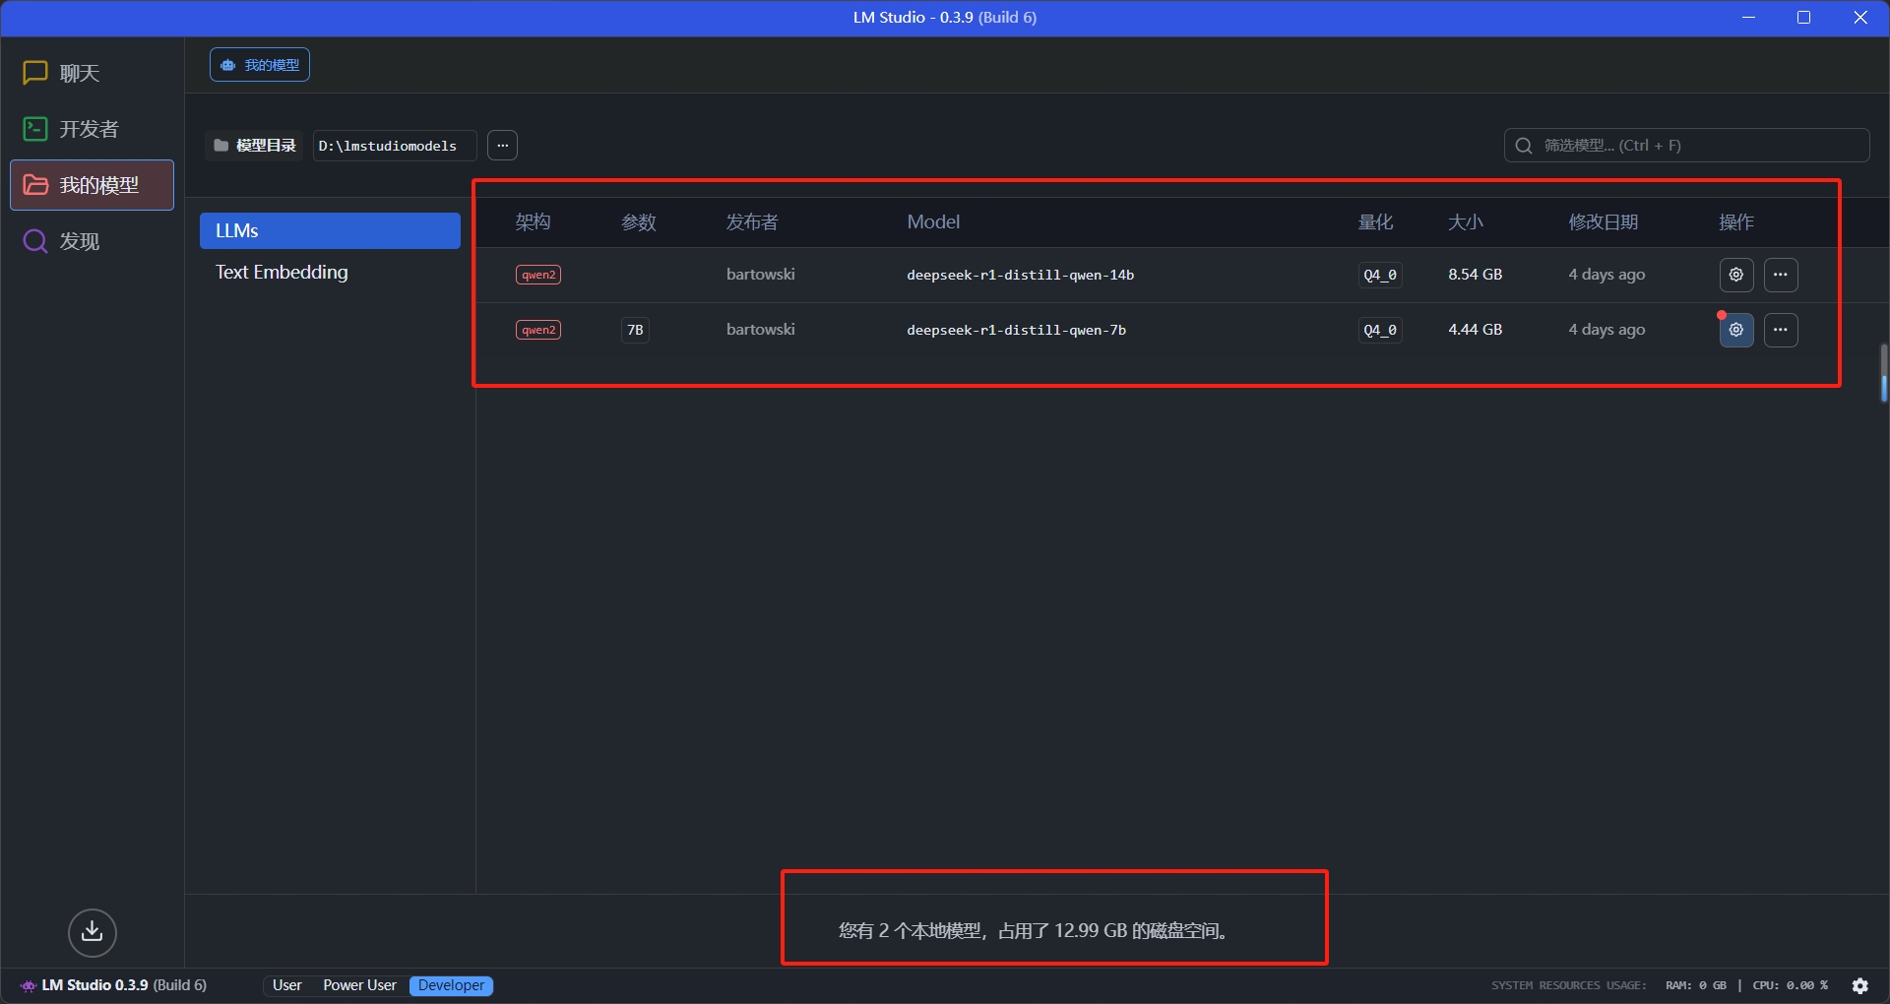
Task: Minimize the LM Studio window
Action: [x=1748, y=18]
